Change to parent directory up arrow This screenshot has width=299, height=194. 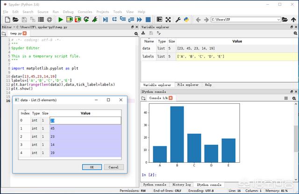pyautogui.click(x=293, y=20)
